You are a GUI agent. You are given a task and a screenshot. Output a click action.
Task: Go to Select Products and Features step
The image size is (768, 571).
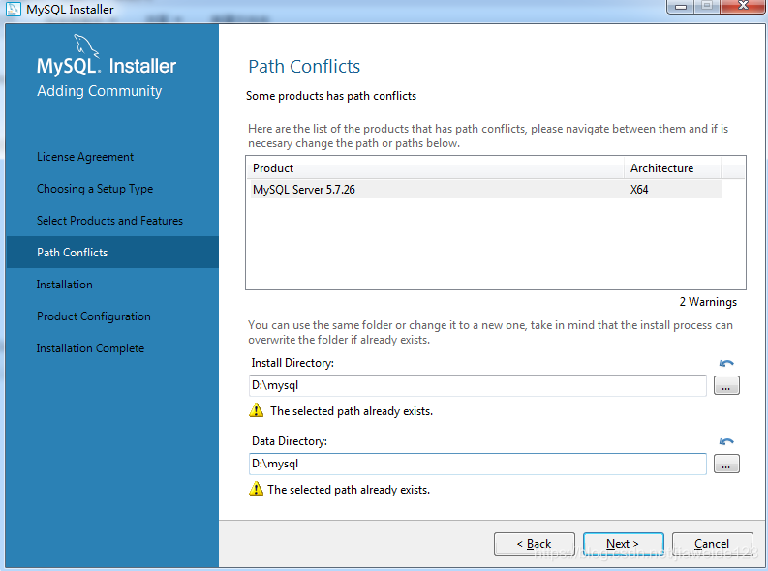point(109,221)
